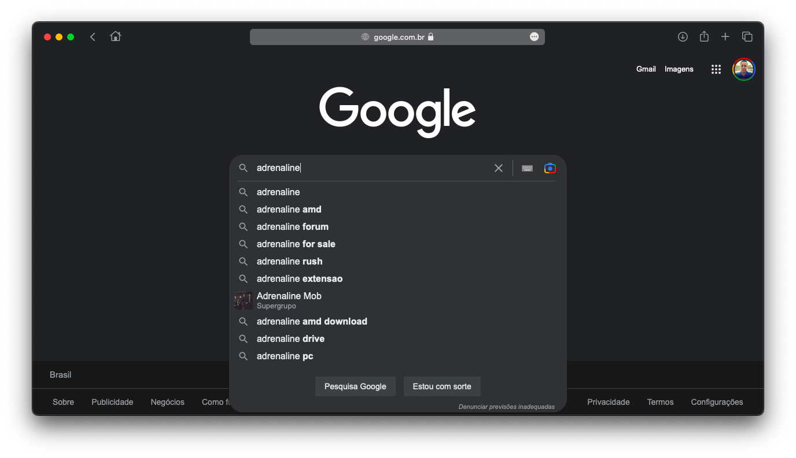Click the lock icon beside google.com.br
The height and width of the screenshot is (458, 796).
(x=430, y=37)
